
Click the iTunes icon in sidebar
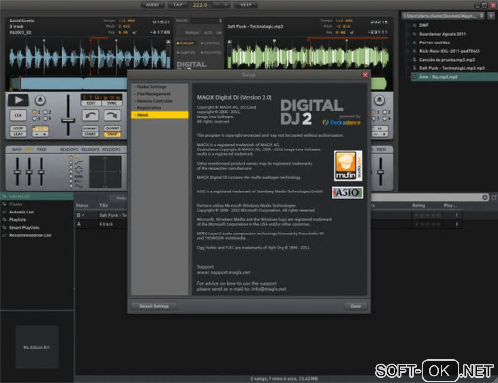[x=4, y=204]
